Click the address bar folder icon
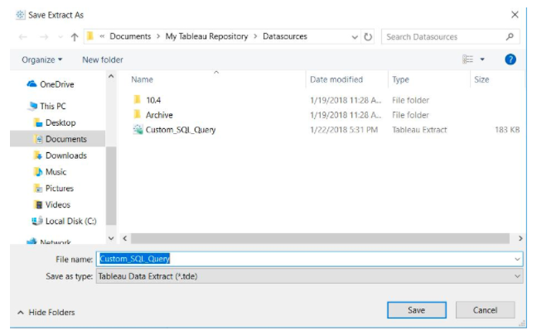This screenshot has width=537, height=335. [90, 36]
